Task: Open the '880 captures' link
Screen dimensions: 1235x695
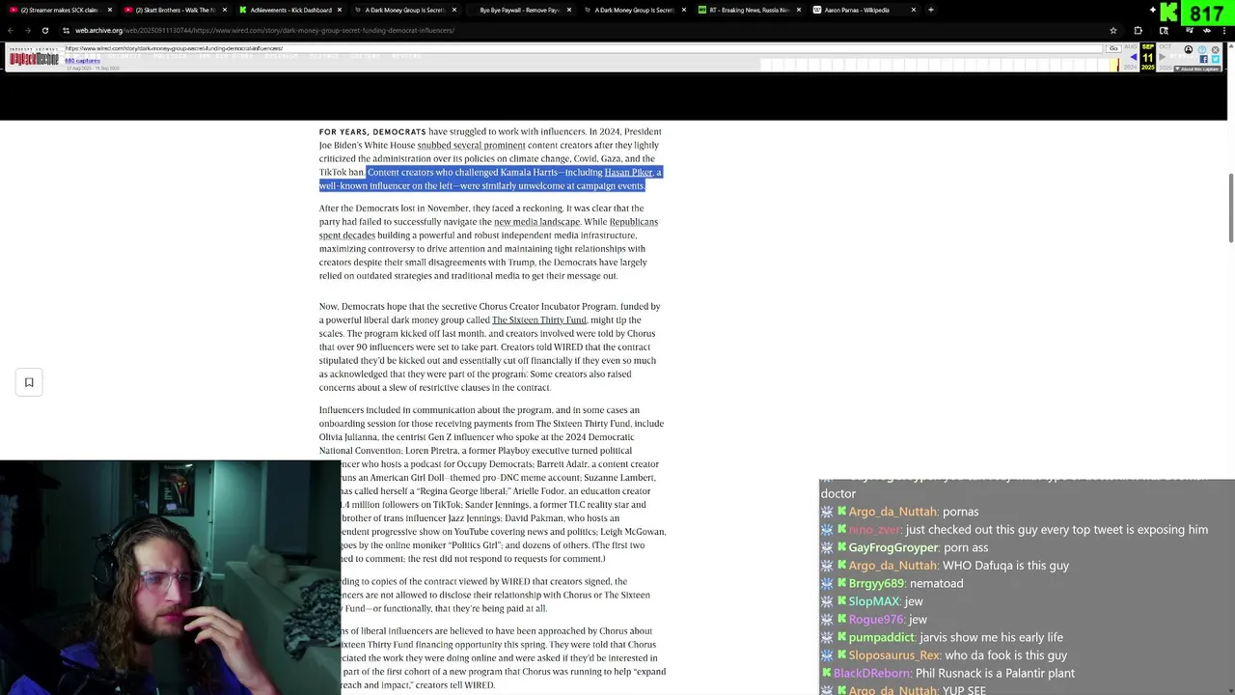Action: tap(82, 61)
